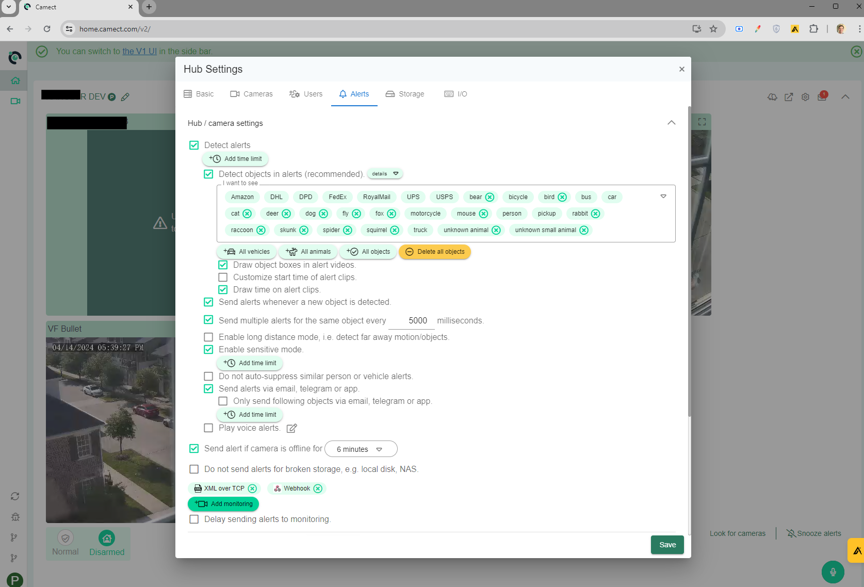This screenshot has width=864, height=587.
Task: Toggle the Detect alerts checkbox
Action: coord(194,145)
